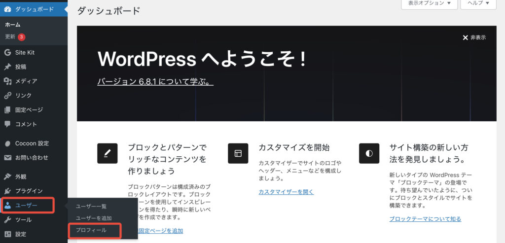
Task: Open the 表示オプション dropdown
Action: (430, 4)
